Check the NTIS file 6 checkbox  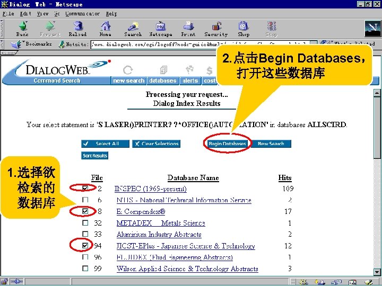85,200
